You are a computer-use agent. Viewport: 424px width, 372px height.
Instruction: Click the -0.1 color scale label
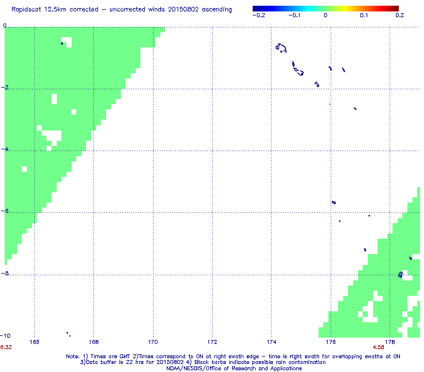coord(294,15)
